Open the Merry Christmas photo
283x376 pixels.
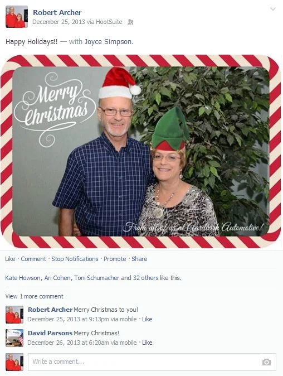[140, 151]
